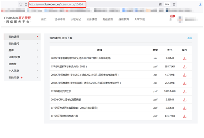Click the 26.58MB size value
Viewport: 204px width, 138px height.
coord(170,83)
